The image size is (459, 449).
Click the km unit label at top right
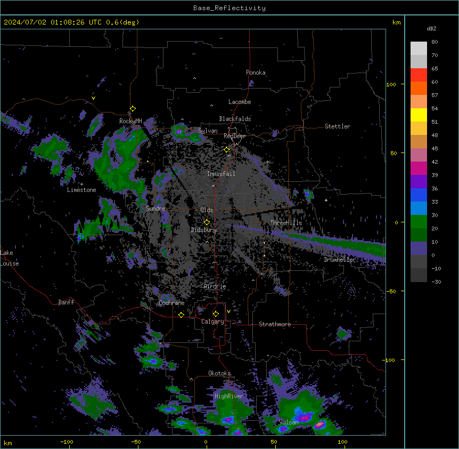coord(397,22)
